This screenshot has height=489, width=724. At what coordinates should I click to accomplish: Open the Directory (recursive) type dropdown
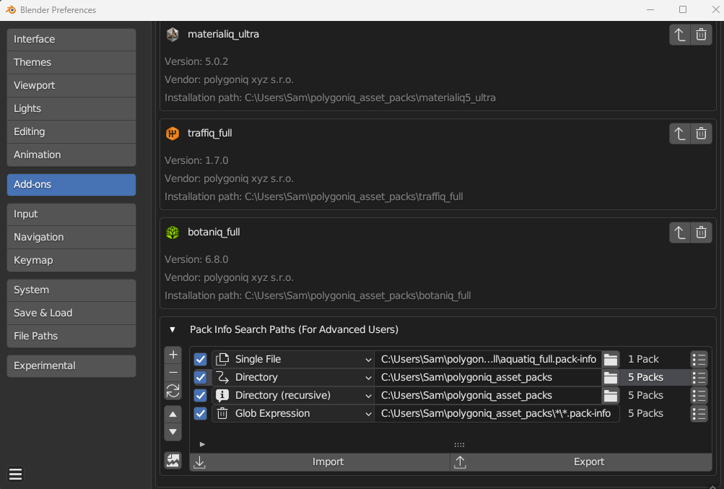pos(293,396)
